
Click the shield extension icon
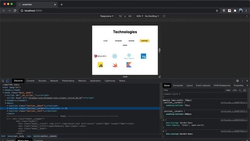[x=224, y=11]
